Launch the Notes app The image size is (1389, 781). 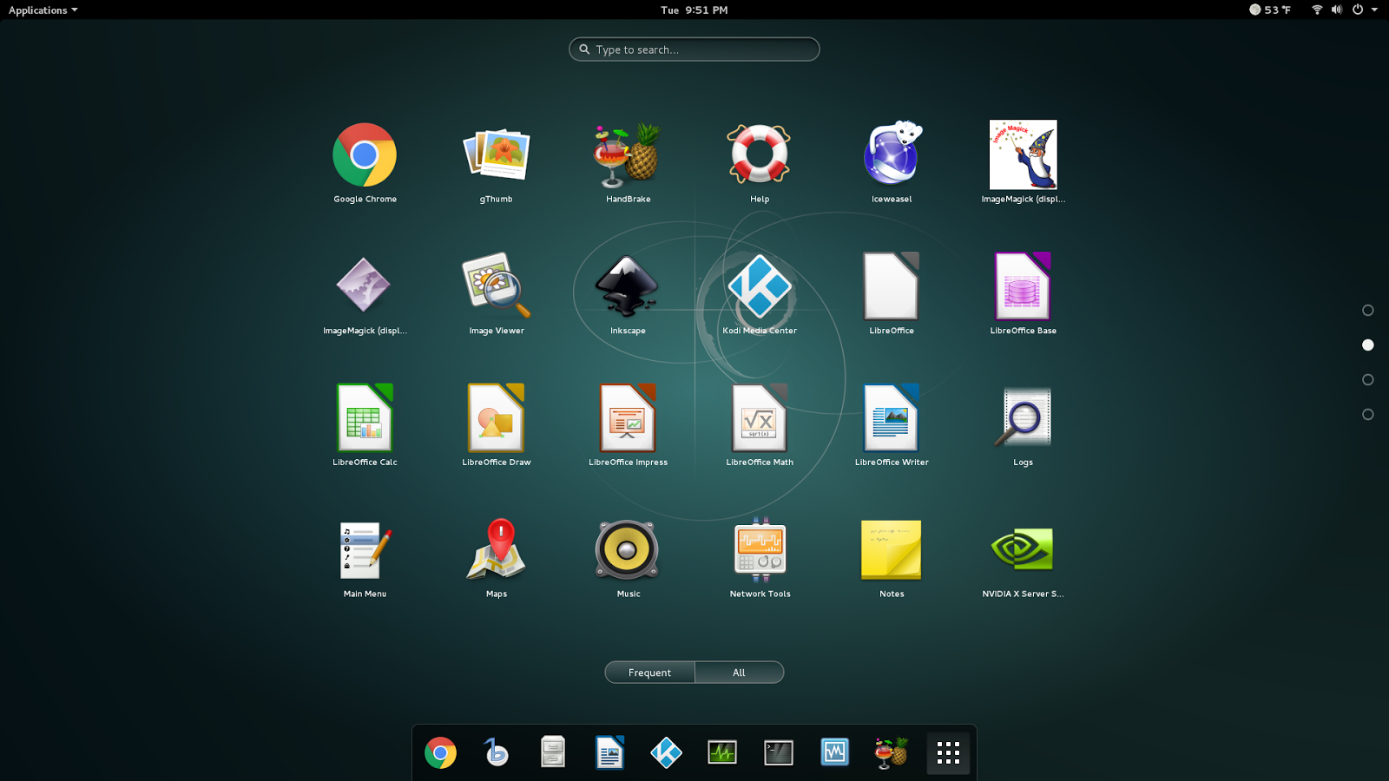tap(892, 550)
